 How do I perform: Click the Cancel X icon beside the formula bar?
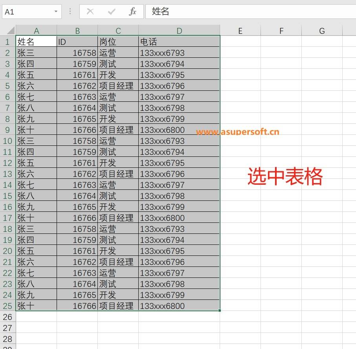(90, 11)
